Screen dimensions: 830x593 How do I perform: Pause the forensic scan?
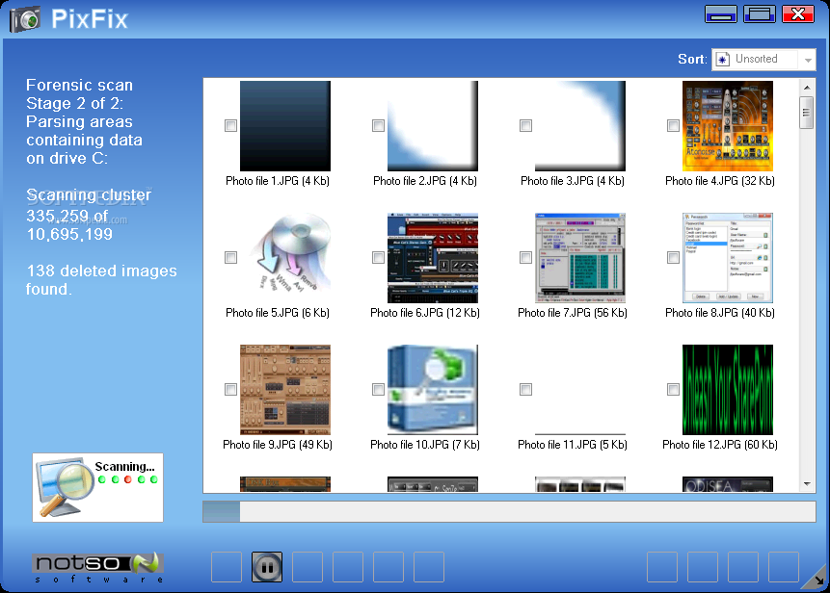(267, 567)
